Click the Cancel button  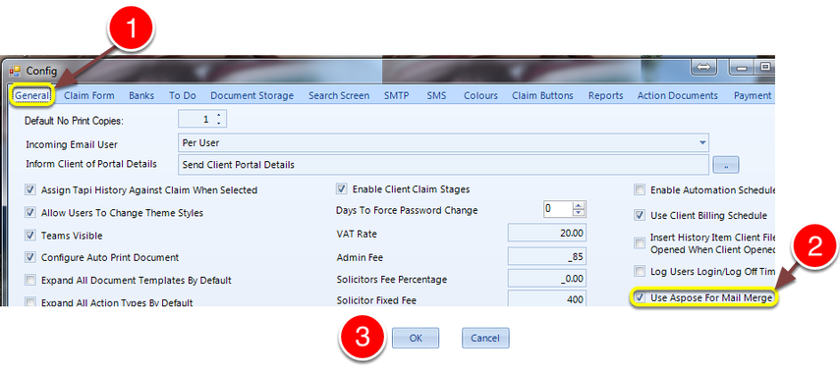pyautogui.click(x=485, y=339)
